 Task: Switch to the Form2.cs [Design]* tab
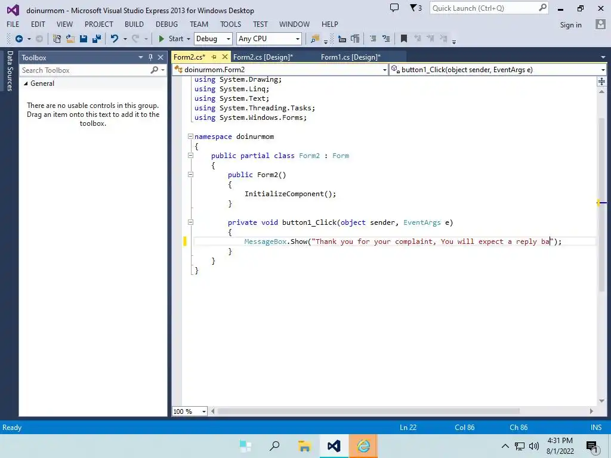[x=263, y=57]
